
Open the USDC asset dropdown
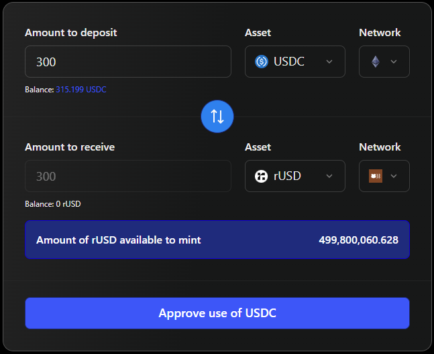pos(295,62)
